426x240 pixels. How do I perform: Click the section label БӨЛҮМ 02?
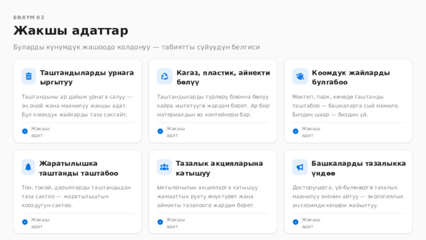[29, 17]
